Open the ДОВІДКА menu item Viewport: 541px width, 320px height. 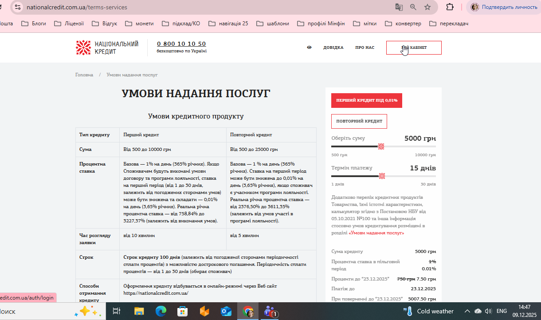pyautogui.click(x=333, y=47)
